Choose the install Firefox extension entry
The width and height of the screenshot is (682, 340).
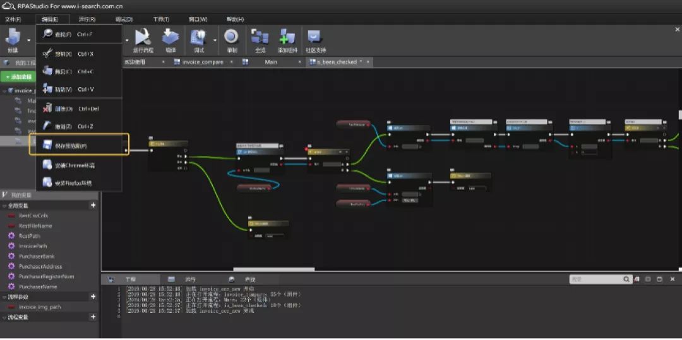point(79,183)
